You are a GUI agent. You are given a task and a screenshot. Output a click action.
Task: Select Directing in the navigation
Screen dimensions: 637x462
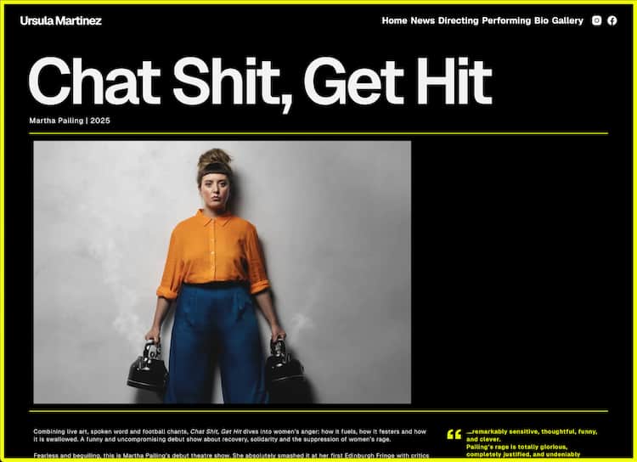(x=458, y=20)
